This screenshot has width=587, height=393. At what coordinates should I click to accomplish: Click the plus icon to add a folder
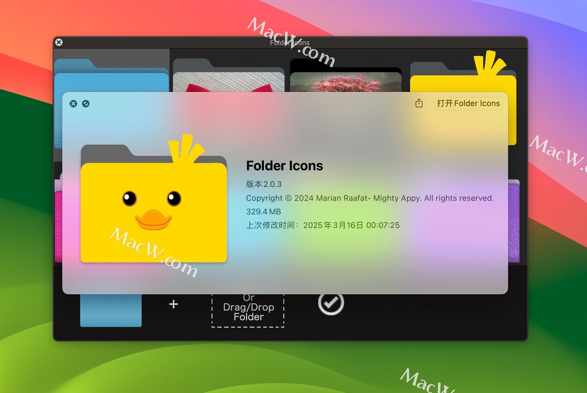(x=174, y=304)
